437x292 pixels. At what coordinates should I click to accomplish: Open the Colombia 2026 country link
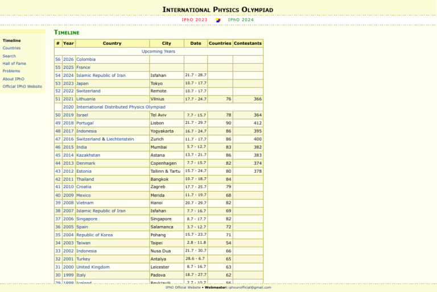(x=86, y=59)
